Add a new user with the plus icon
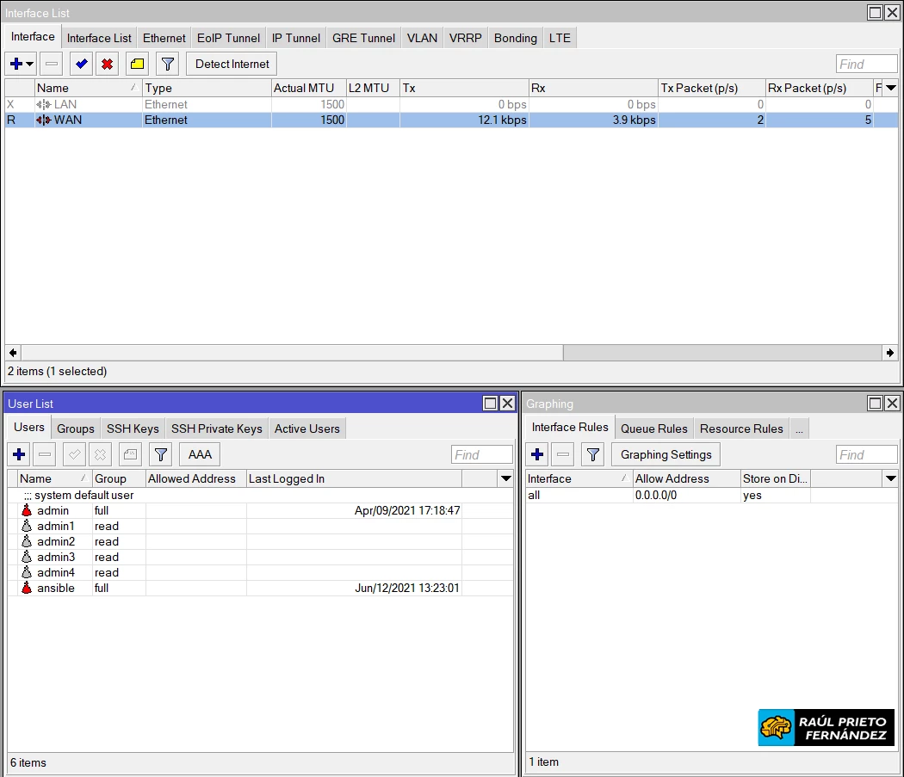The width and height of the screenshot is (904, 777). coord(18,454)
